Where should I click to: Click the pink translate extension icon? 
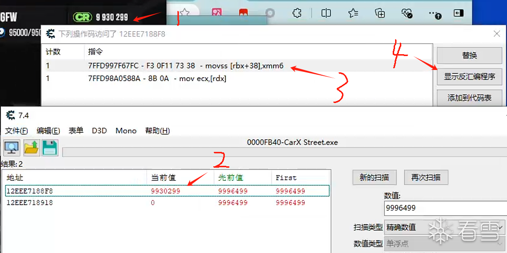[x=216, y=13]
